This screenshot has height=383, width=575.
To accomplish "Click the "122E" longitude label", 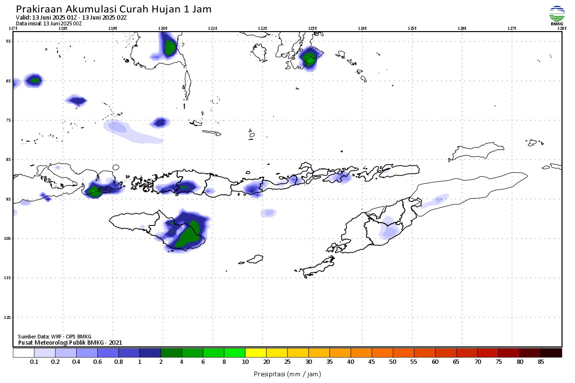I will 263,28.
